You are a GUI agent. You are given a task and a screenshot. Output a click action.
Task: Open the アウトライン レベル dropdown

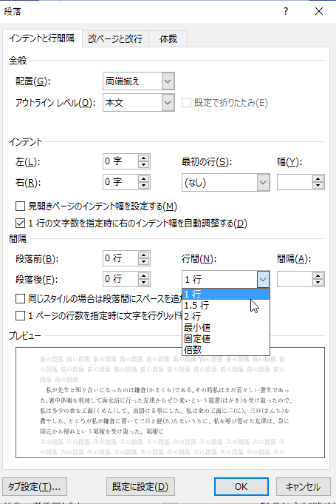pos(168,103)
